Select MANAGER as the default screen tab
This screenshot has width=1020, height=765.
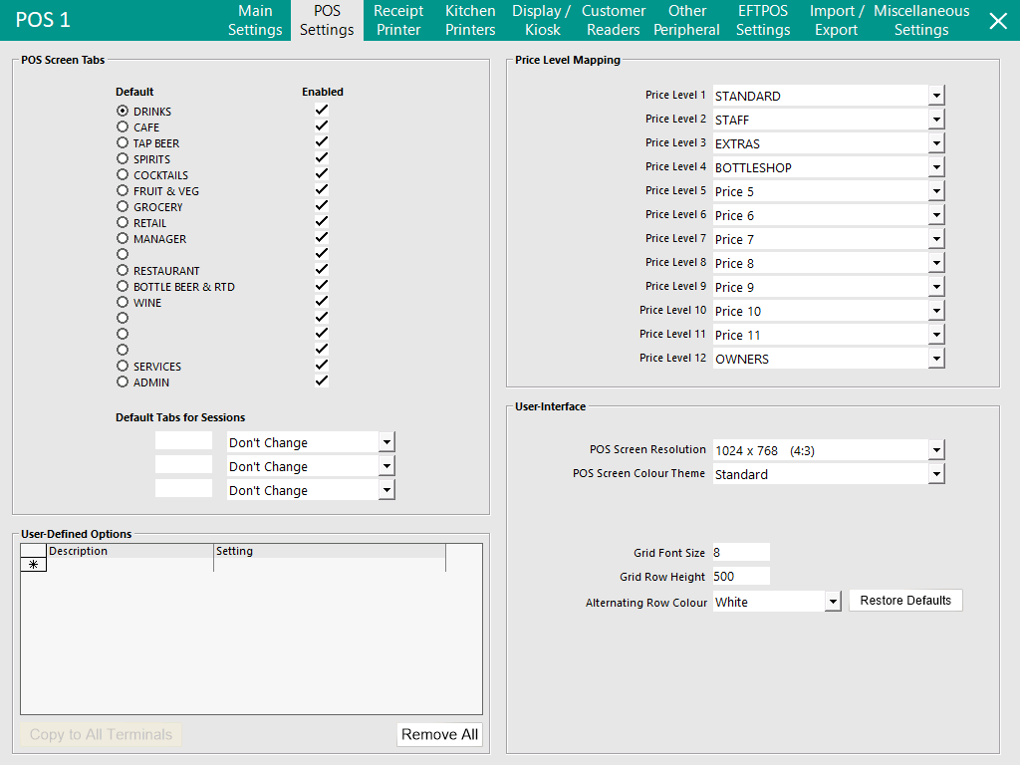[121, 238]
